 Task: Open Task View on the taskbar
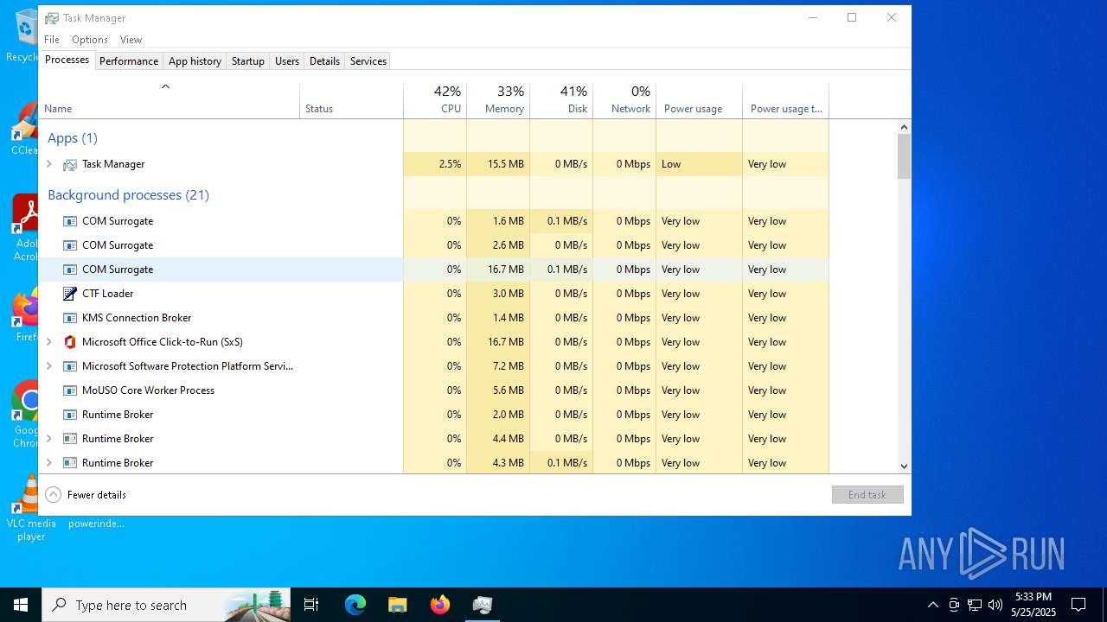point(311,605)
